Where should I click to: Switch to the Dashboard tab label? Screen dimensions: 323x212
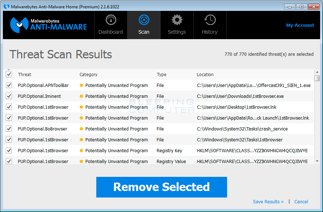click(110, 32)
